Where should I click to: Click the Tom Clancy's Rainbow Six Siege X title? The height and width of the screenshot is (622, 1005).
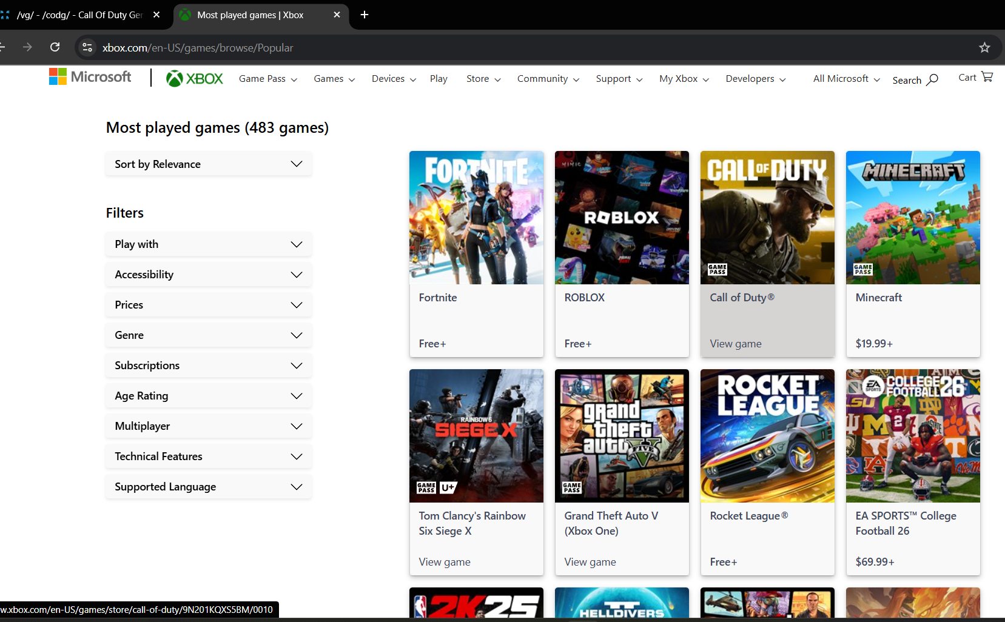pyautogui.click(x=472, y=523)
